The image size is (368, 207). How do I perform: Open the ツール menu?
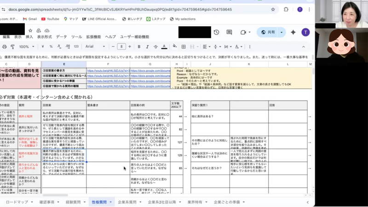pyautogui.click(x=76, y=37)
